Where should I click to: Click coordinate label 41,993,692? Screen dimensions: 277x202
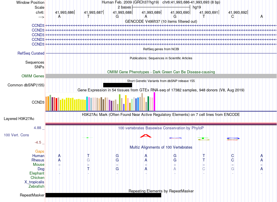(238, 12)
